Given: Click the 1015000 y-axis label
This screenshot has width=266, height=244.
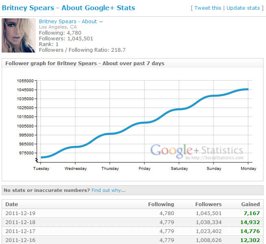Looking at the screenshot, I should (25, 117).
